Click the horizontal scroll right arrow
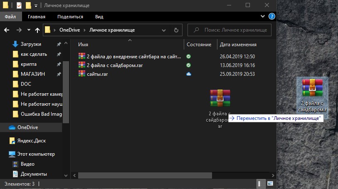 pos(273,175)
